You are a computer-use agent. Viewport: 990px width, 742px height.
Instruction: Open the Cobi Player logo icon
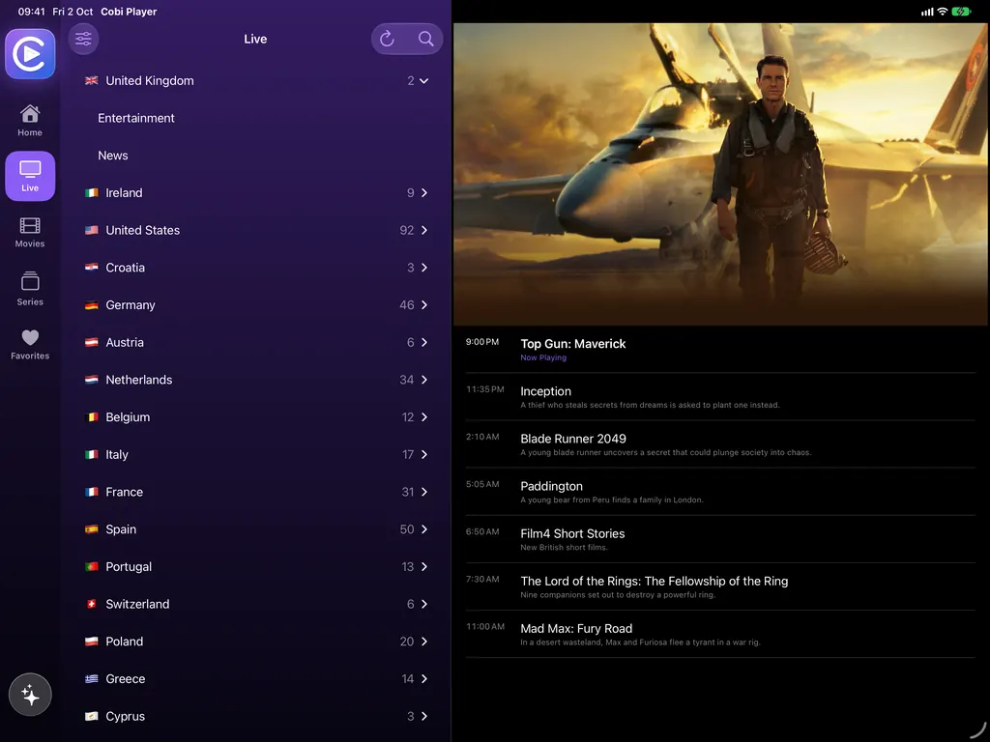30,54
